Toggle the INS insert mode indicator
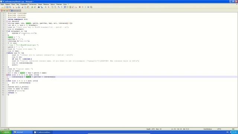This screenshot has width=238, height=134. 233,129
